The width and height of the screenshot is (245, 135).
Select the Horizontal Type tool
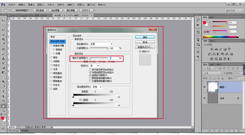[3, 92]
